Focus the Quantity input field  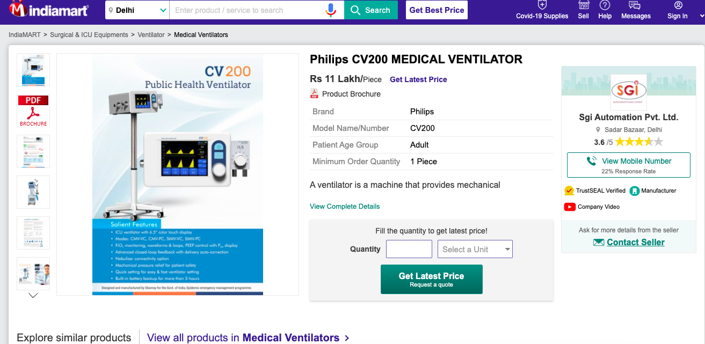[x=409, y=249]
